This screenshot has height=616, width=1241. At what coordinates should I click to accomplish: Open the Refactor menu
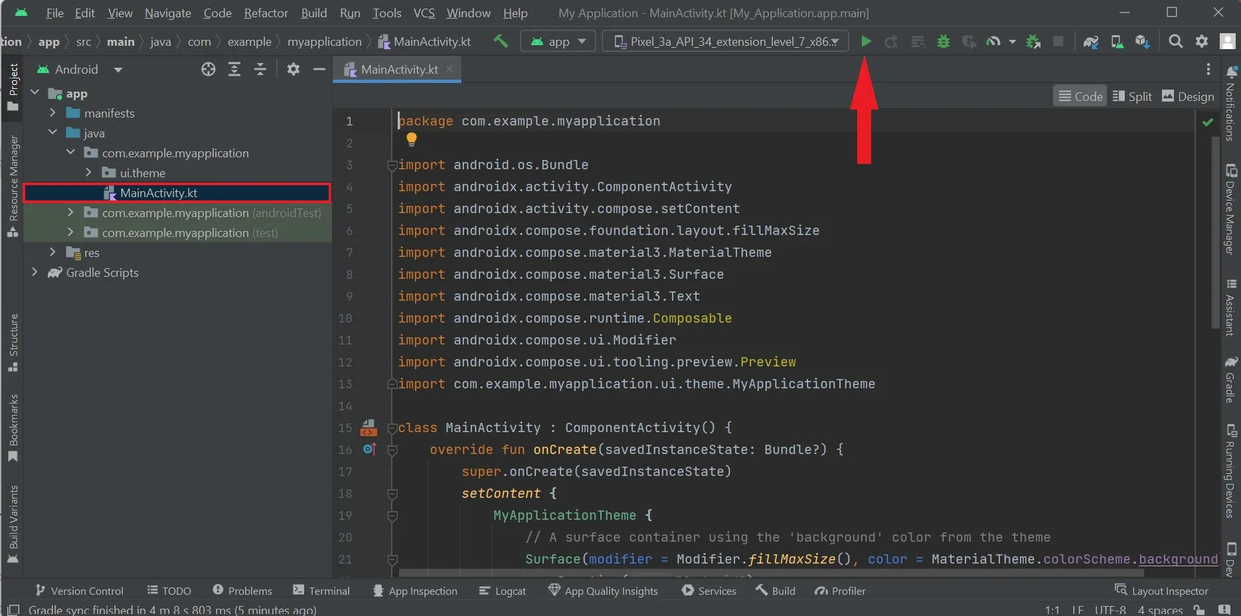pos(266,13)
